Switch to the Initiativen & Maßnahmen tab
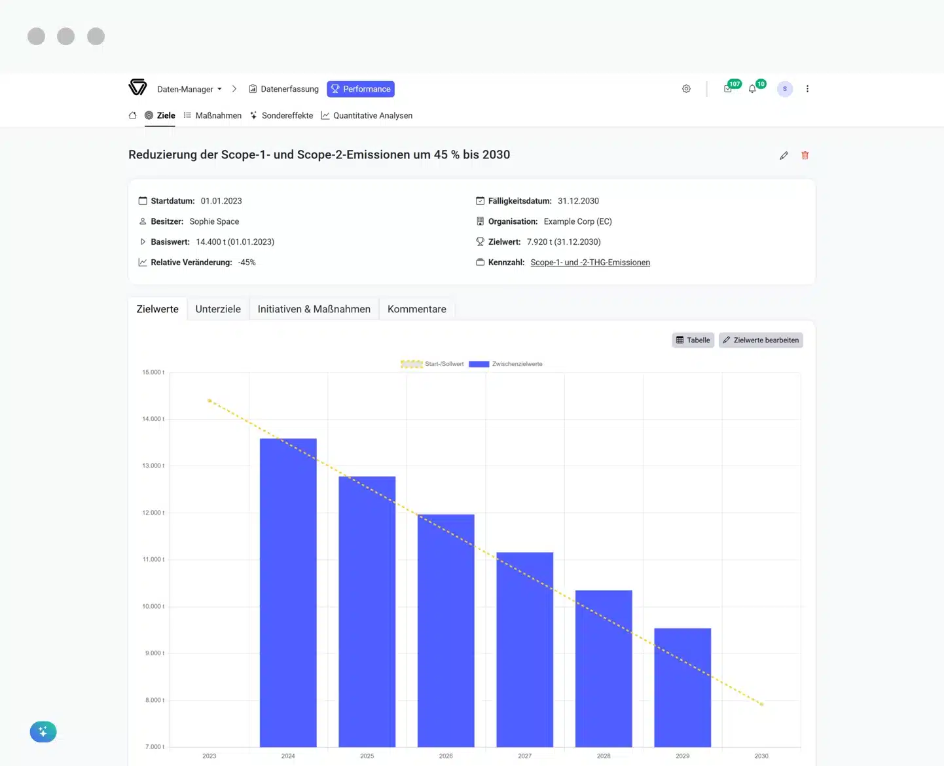This screenshot has height=766, width=944. (x=314, y=309)
